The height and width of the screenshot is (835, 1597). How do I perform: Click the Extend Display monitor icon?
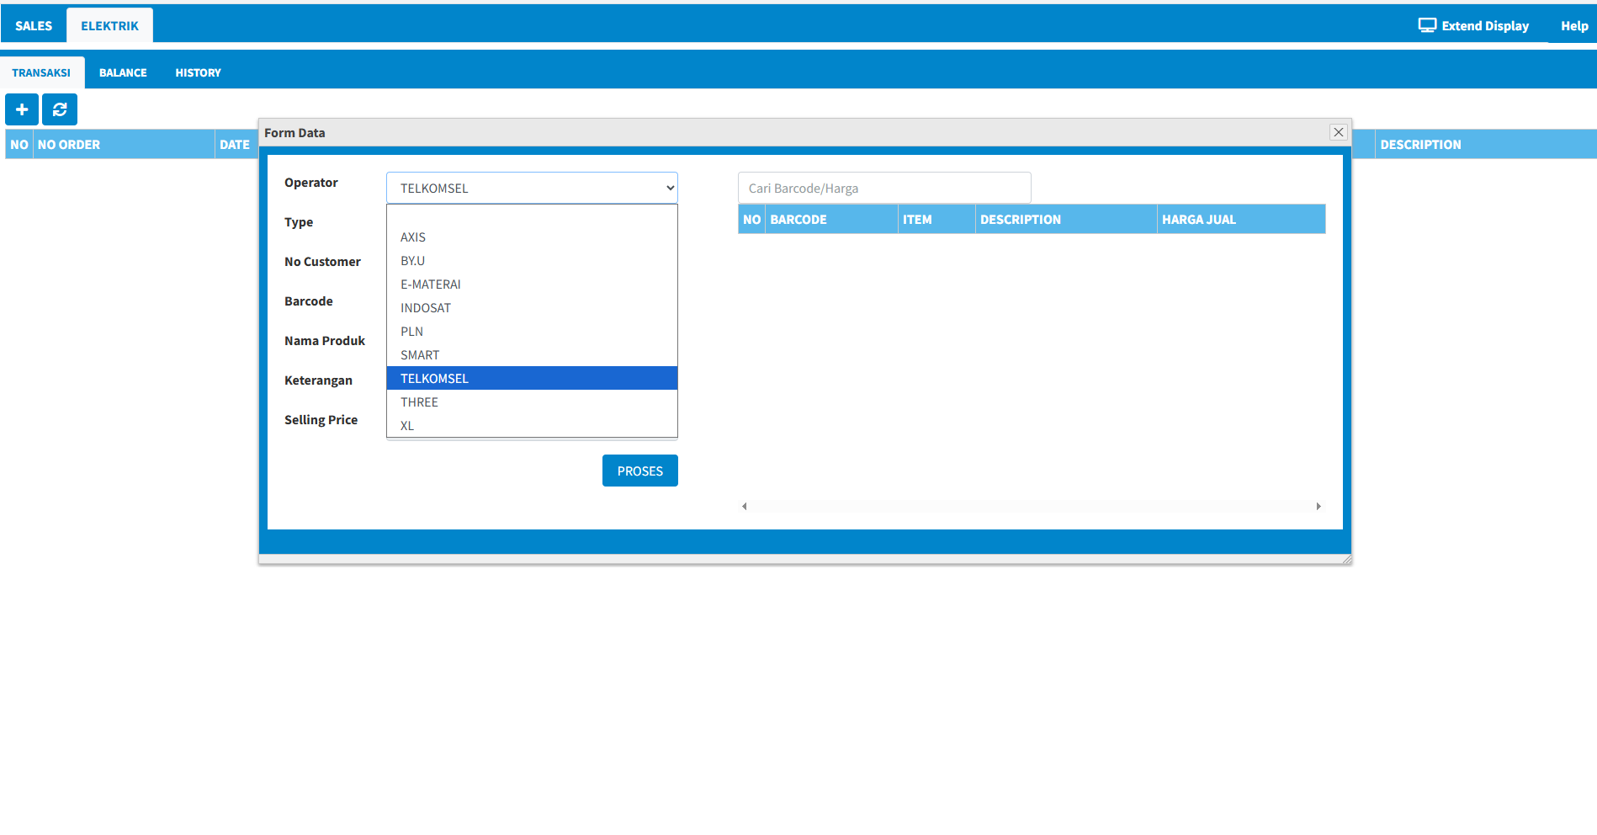(x=1427, y=25)
